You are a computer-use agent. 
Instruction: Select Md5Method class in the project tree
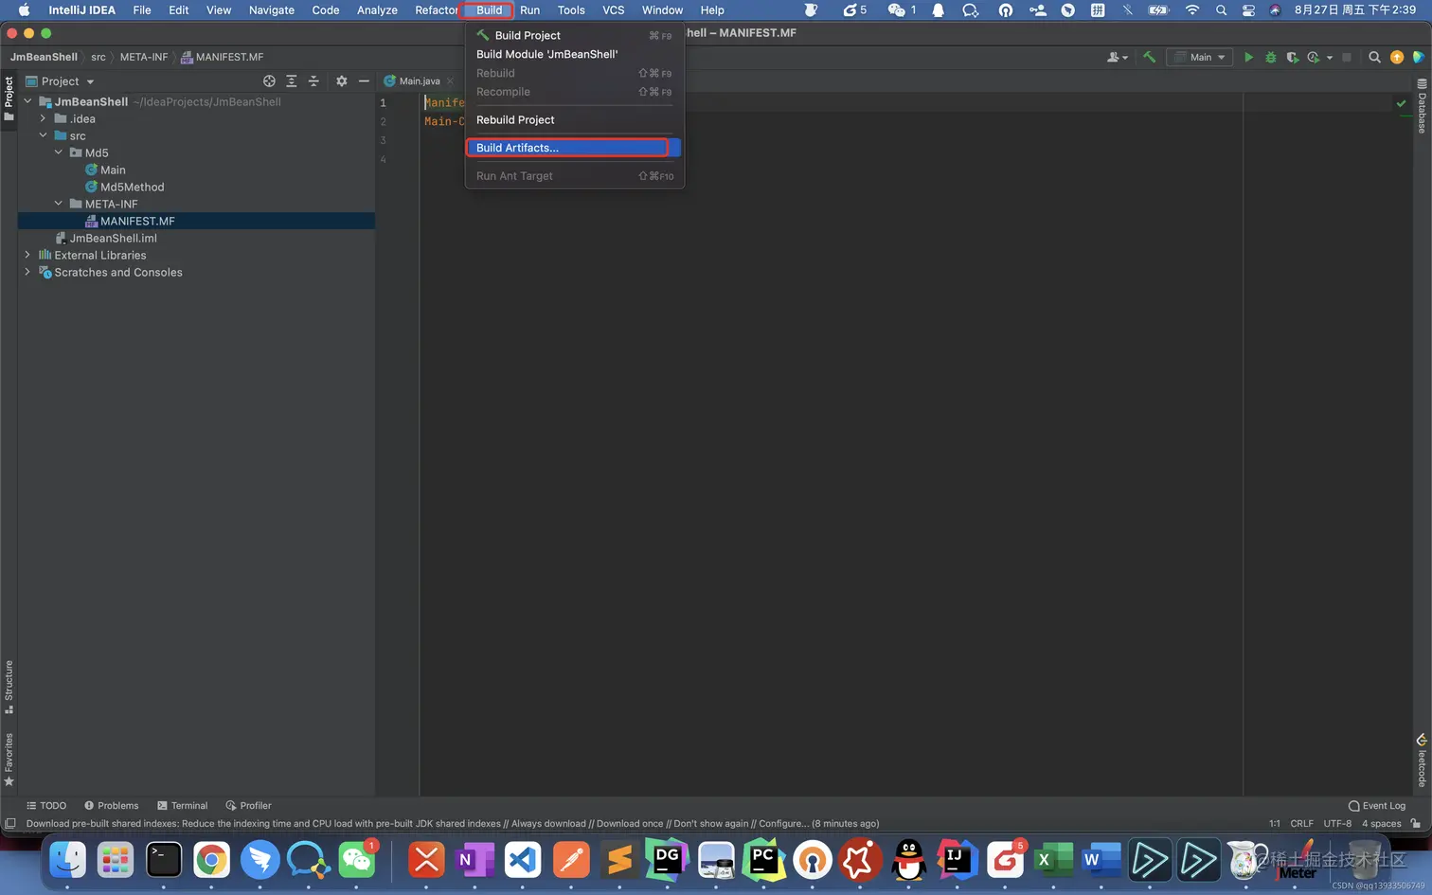pos(132,187)
